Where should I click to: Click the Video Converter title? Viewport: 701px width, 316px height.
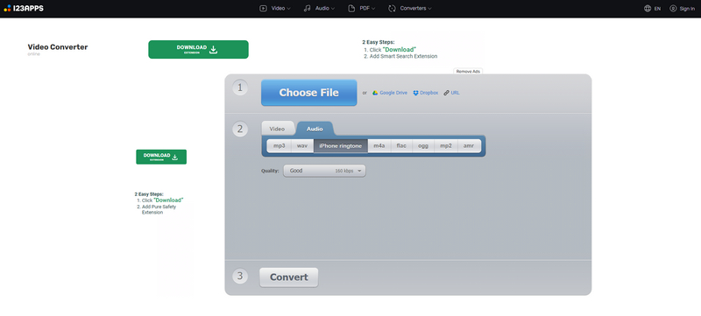(58, 47)
